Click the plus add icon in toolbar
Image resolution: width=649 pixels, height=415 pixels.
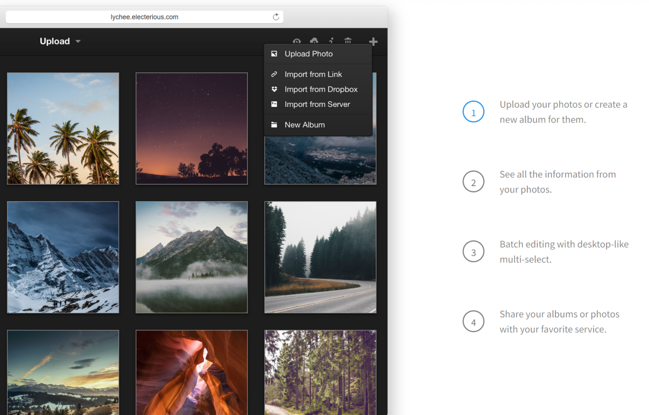(373, 42)
